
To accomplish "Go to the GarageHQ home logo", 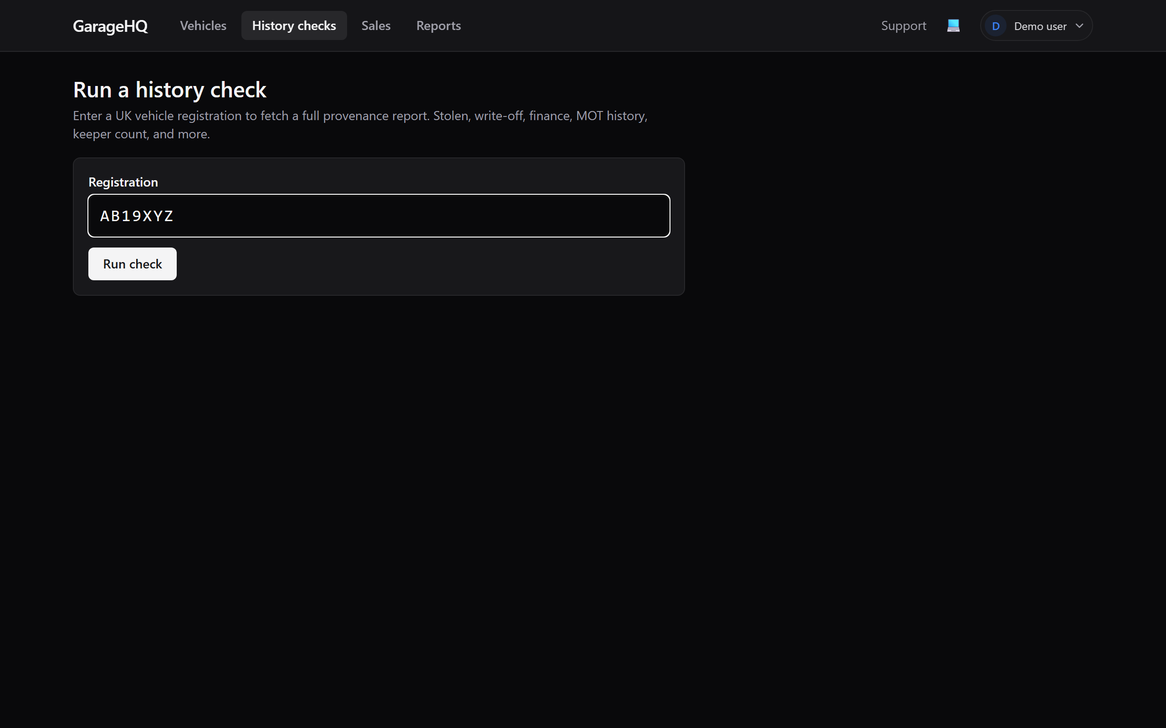I will pos(110,26).
